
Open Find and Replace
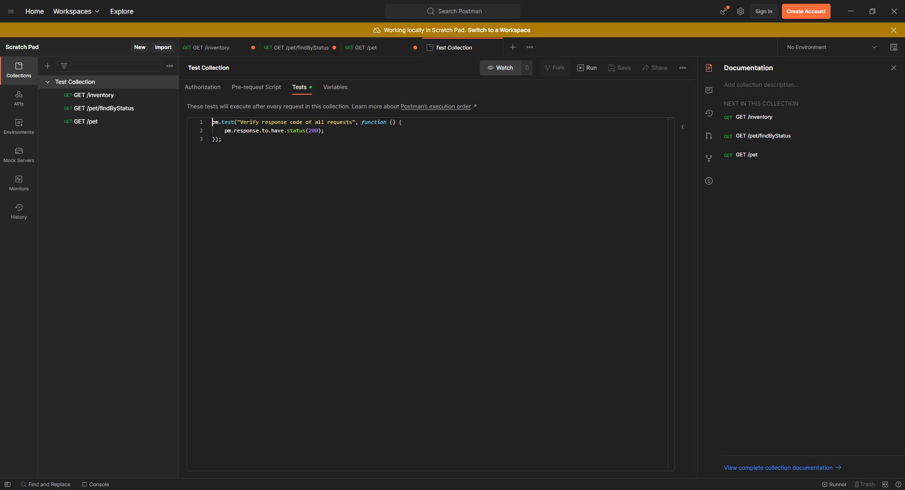coord(45,484)
